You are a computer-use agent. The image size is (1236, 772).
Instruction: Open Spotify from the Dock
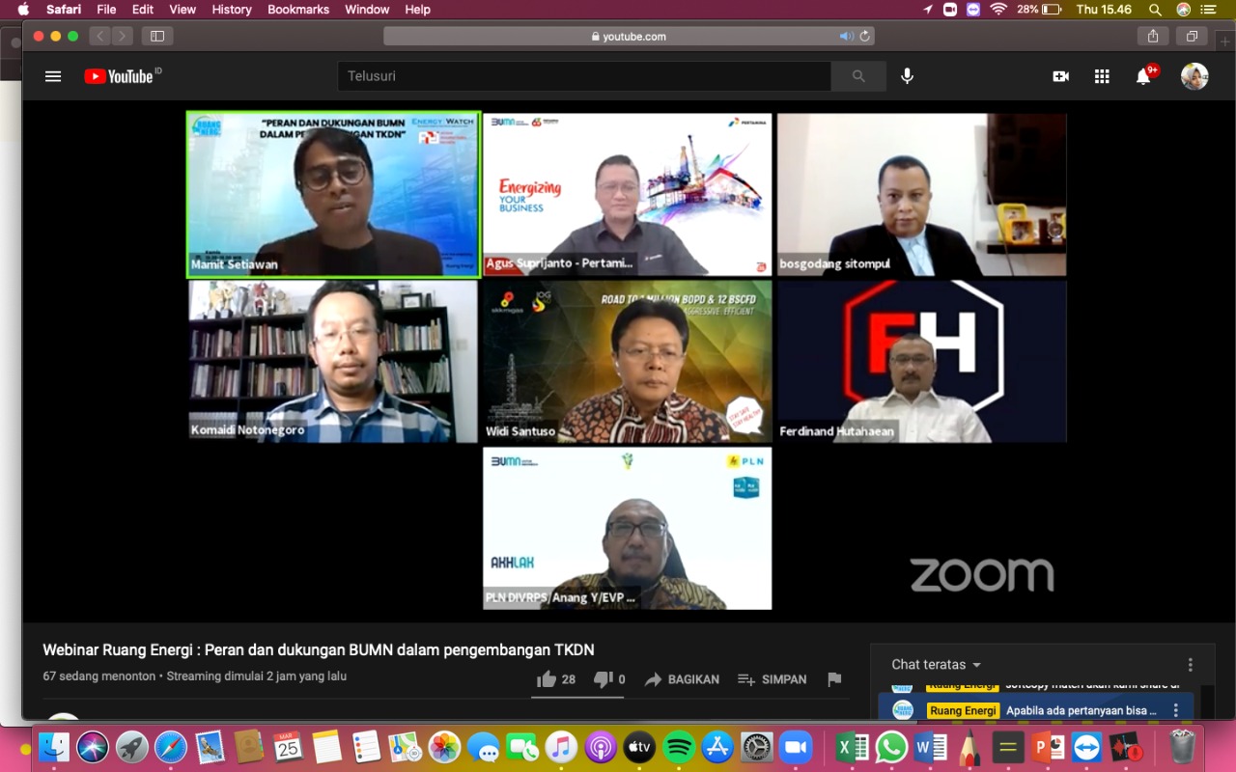point(679,748)
